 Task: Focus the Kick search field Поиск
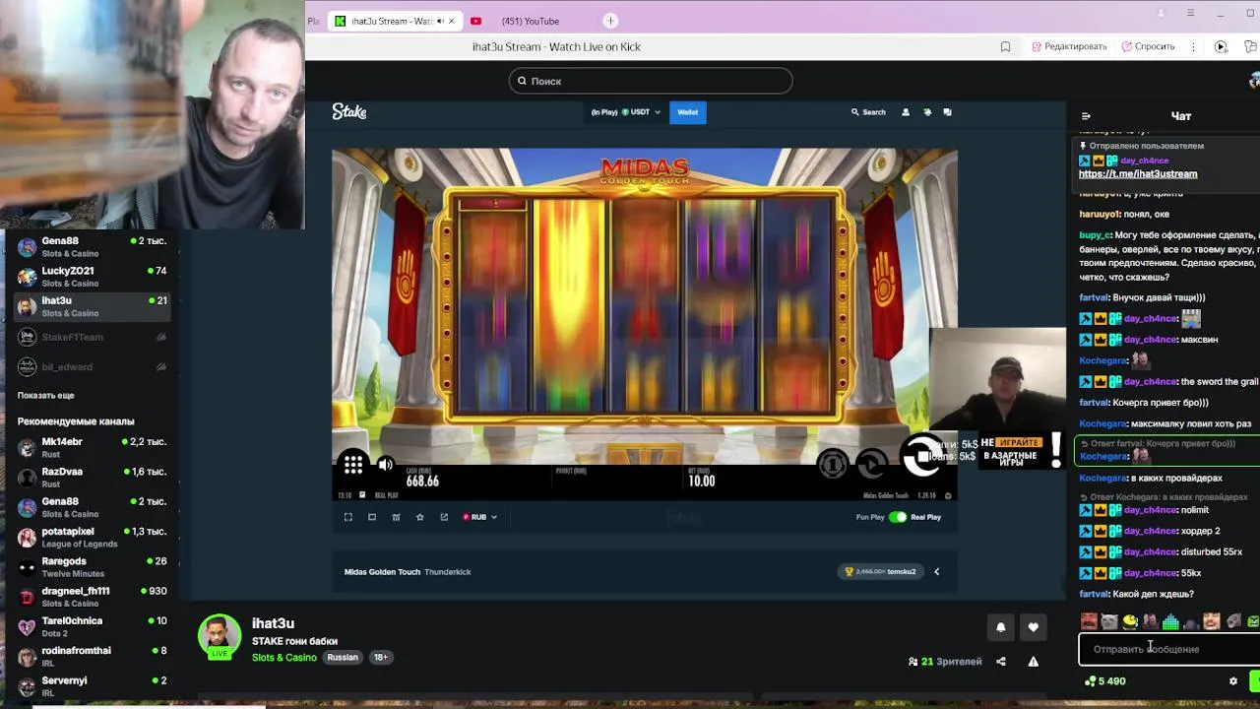click(651, 81)
